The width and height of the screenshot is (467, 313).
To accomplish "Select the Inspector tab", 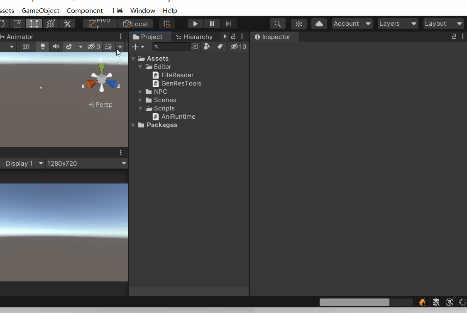I will (274, 37).
